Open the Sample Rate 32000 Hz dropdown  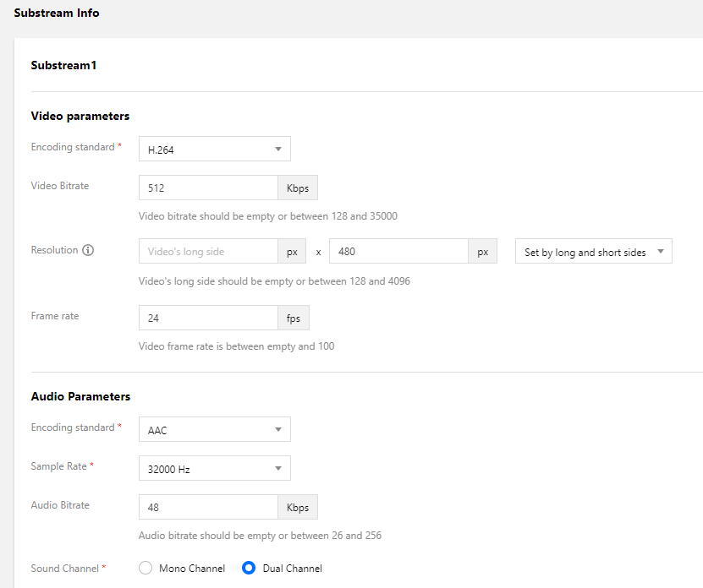point(215,468)
